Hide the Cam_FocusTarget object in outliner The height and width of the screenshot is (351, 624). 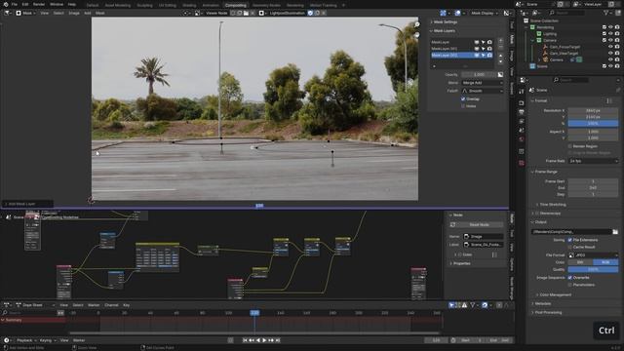[611, 47]
